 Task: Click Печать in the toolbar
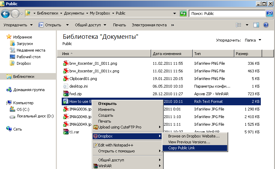point(119,25)
